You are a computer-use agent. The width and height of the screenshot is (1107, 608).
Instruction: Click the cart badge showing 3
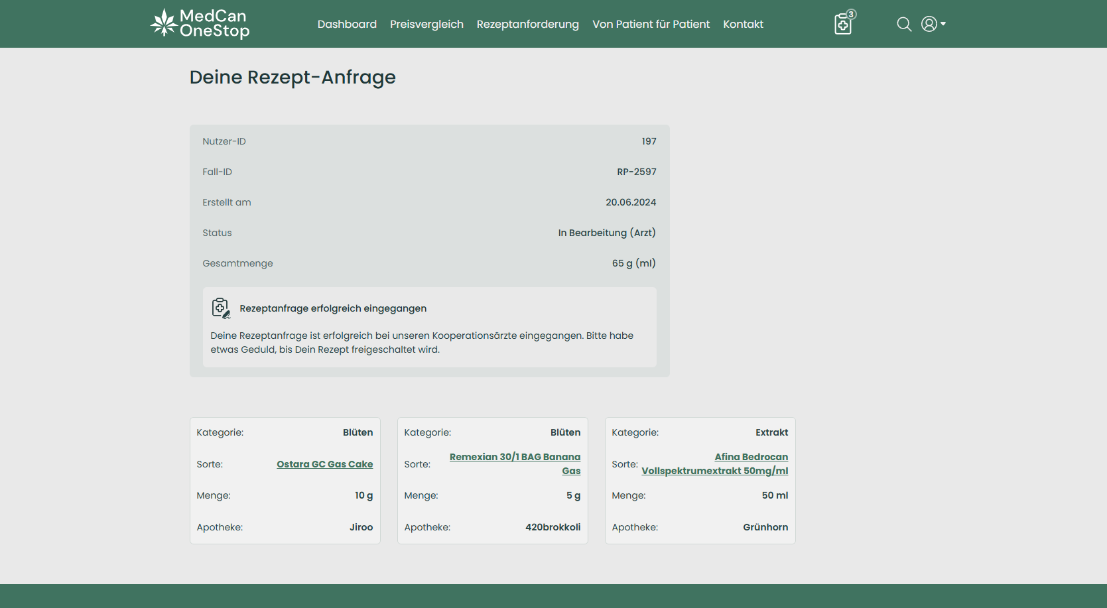pos(852,14)
